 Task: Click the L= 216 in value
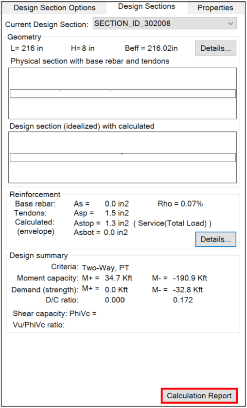(x=27, y=48)
